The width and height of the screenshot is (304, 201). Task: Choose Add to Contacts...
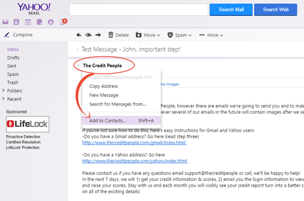(x=122, y=120)
